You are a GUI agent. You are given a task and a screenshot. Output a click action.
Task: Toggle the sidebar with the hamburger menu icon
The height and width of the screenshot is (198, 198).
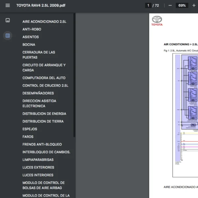pos(8,6)
